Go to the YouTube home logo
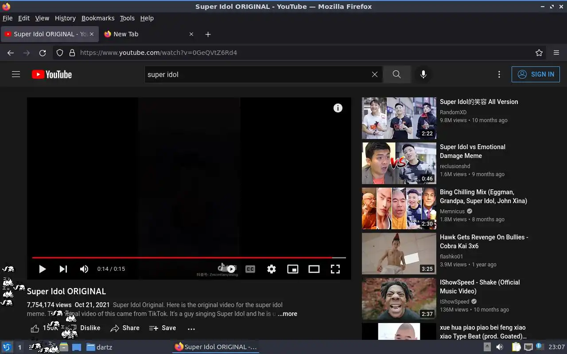Viewport: 567px width, 354px height. [x=52, y=74]
